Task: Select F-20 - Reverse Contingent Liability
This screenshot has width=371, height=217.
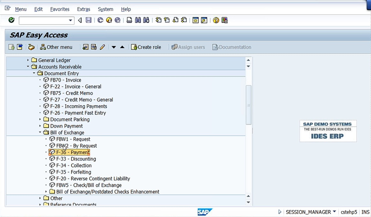Action: 93,178
